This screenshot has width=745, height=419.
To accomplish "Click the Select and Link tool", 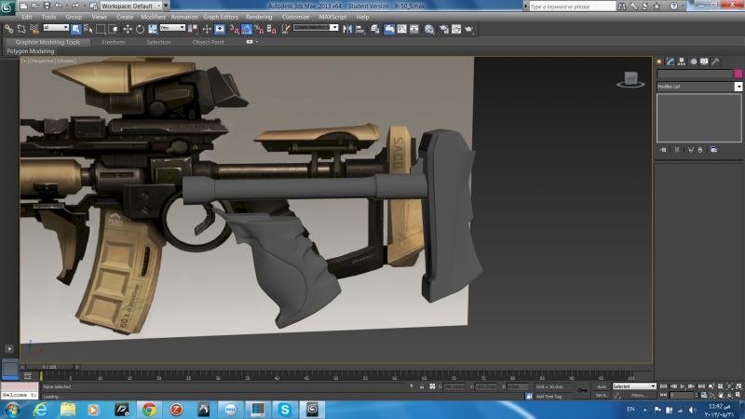I will pyautogui.click(x=9, y=29).
